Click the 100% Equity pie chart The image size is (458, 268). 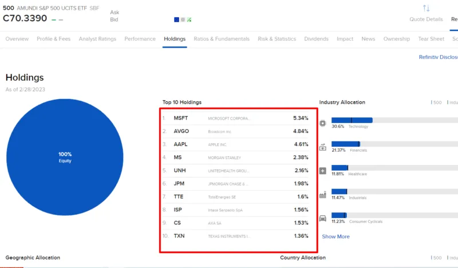[65, 157]
